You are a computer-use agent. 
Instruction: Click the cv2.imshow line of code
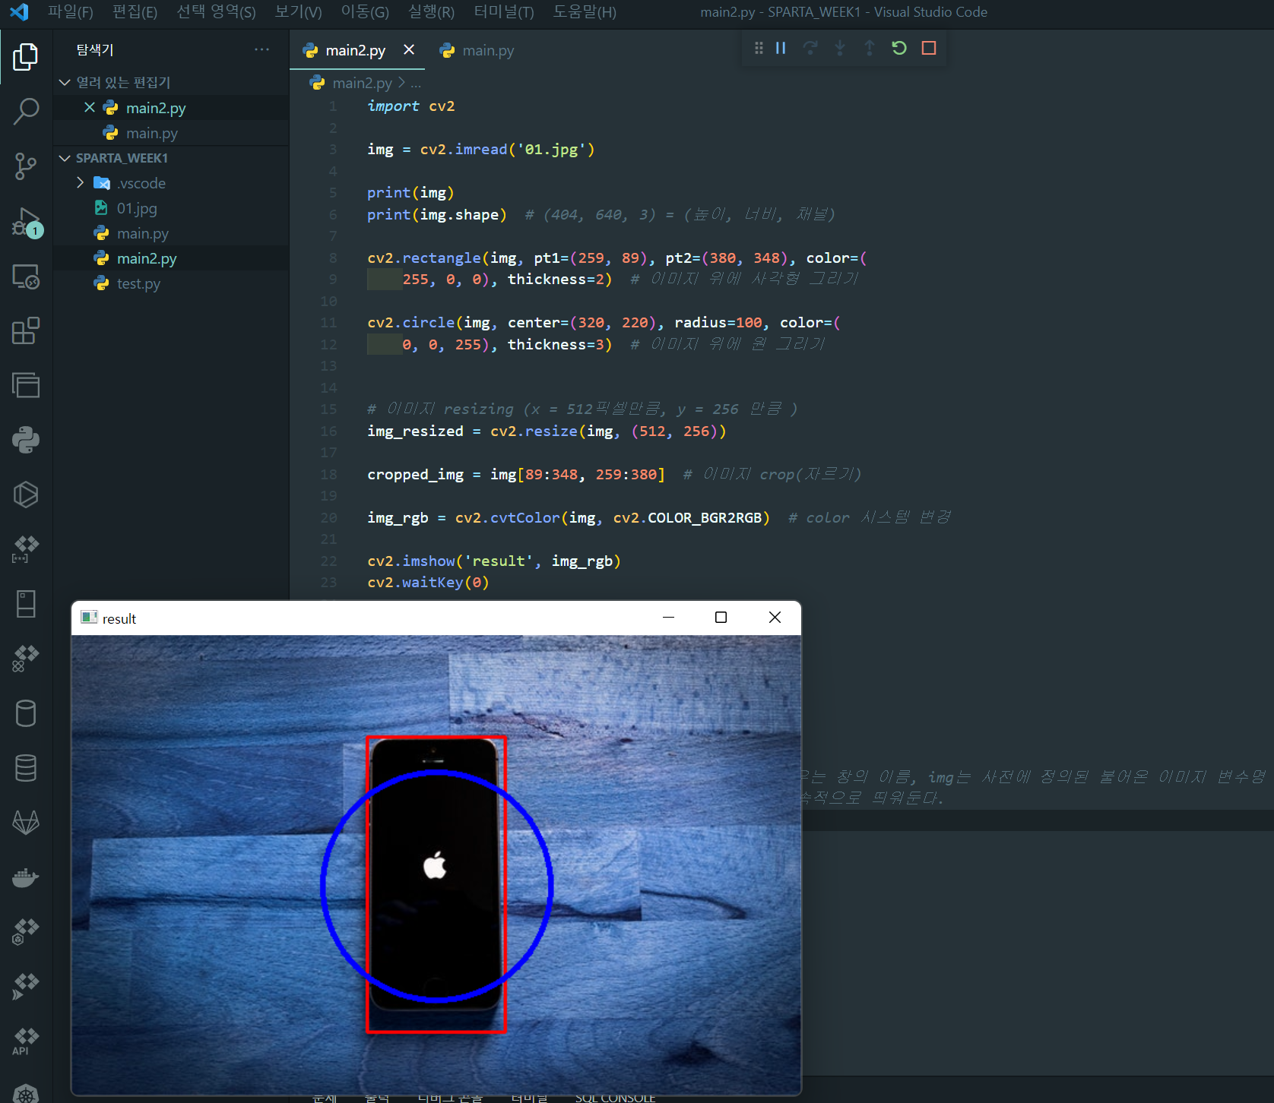(494, 561)
